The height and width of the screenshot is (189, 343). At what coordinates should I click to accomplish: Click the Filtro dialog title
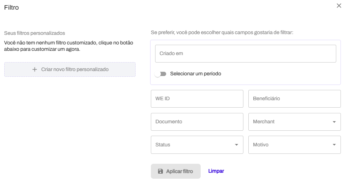(11, 7)
